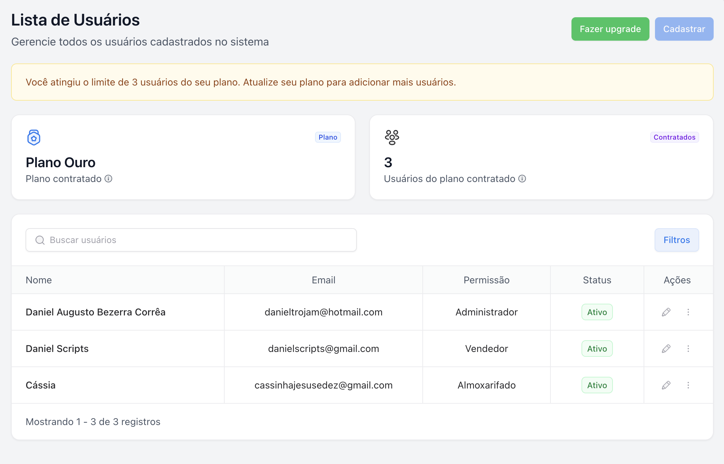Click the Nome column header

[39, 280]
